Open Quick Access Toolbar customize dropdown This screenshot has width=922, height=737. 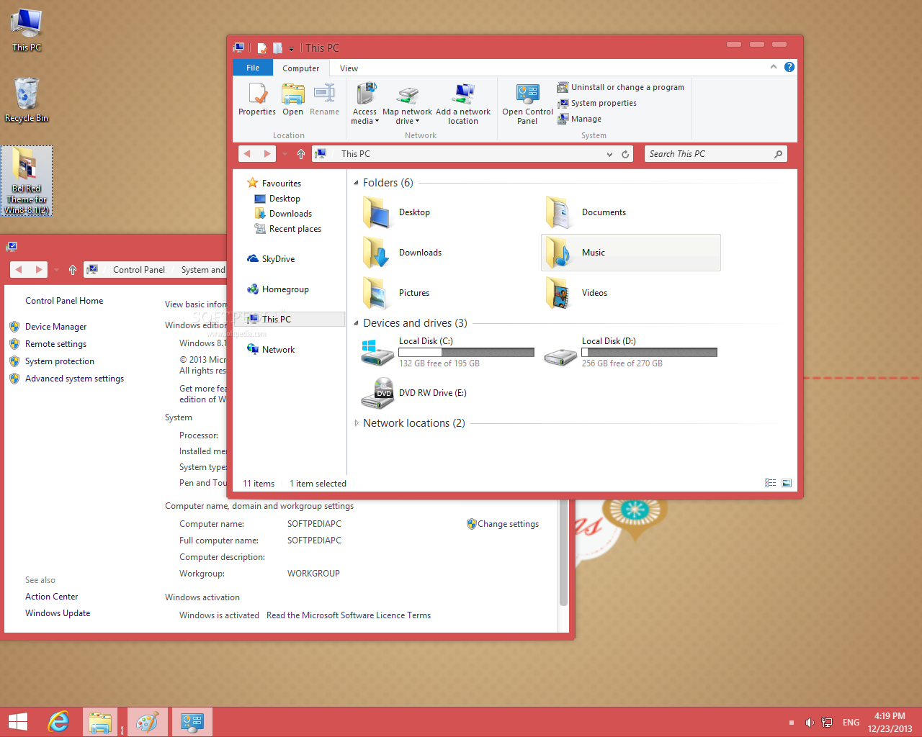[x=291, y=49]
